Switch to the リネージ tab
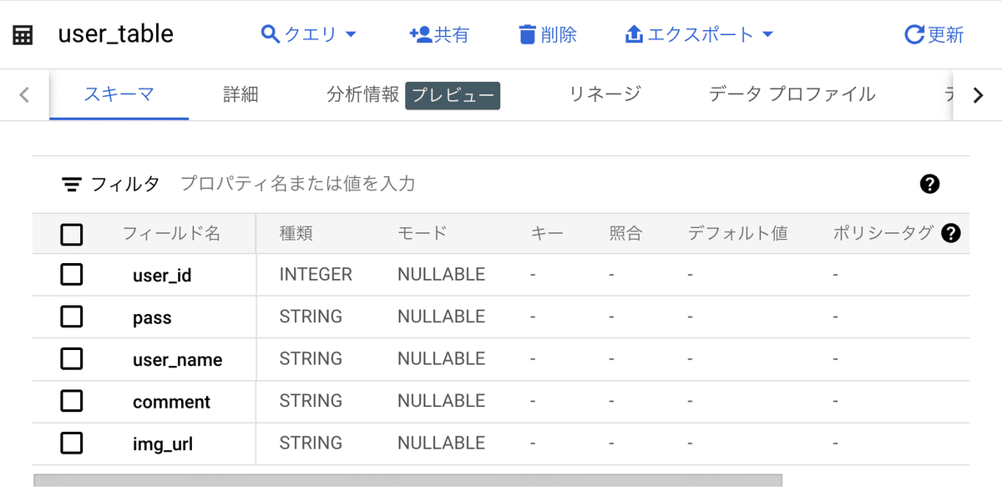This screenshot has width=1002, height=502. point(605,94)
